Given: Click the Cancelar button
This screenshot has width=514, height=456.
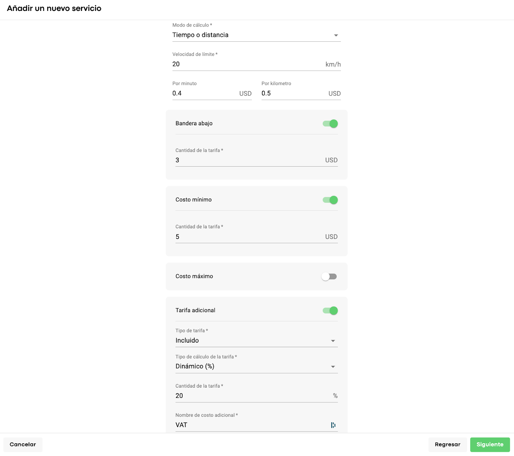Looking at the screenshot, I should coord(23,444).
